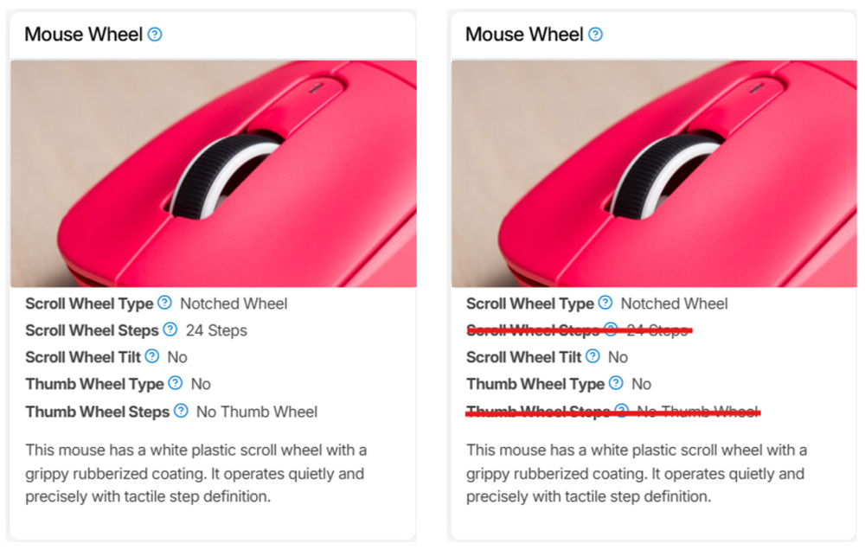
Task: Click Scroll Wheel Type help icon, right card
Action: point(605,304)
